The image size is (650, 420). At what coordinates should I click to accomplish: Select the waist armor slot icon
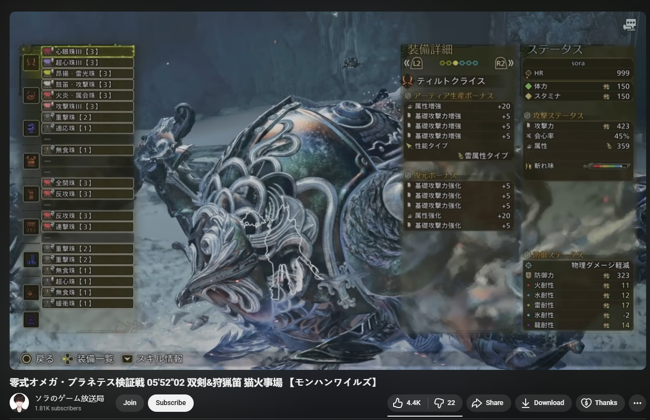tap(31, 227)
